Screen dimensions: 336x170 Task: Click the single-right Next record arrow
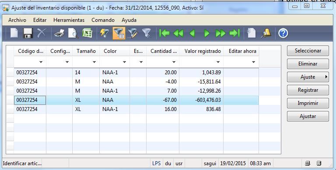pos(206,33)
